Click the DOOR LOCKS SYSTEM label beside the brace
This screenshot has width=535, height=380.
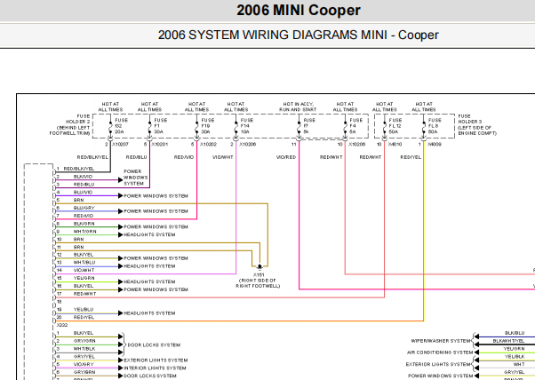(x=154, y=344)
